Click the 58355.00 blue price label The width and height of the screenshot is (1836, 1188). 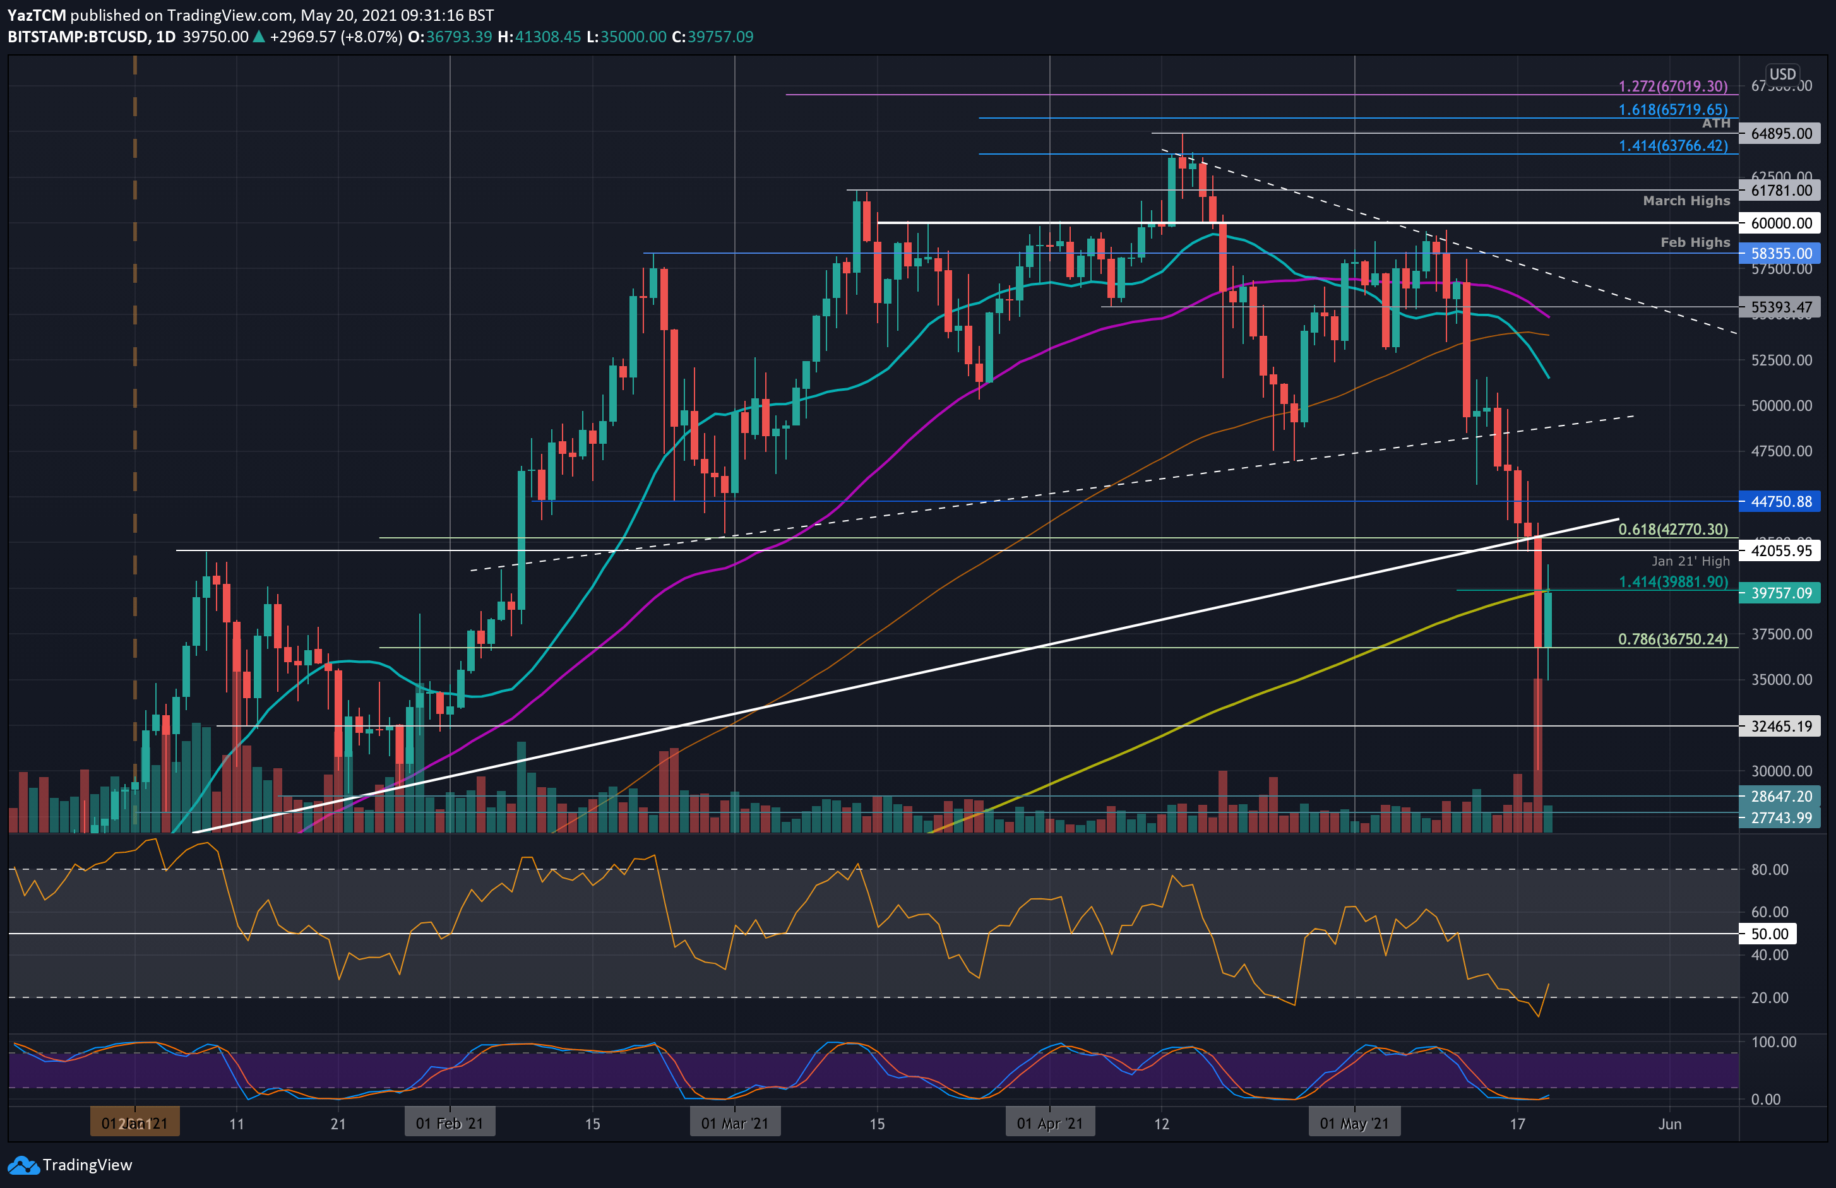(x=1780, y=253)
